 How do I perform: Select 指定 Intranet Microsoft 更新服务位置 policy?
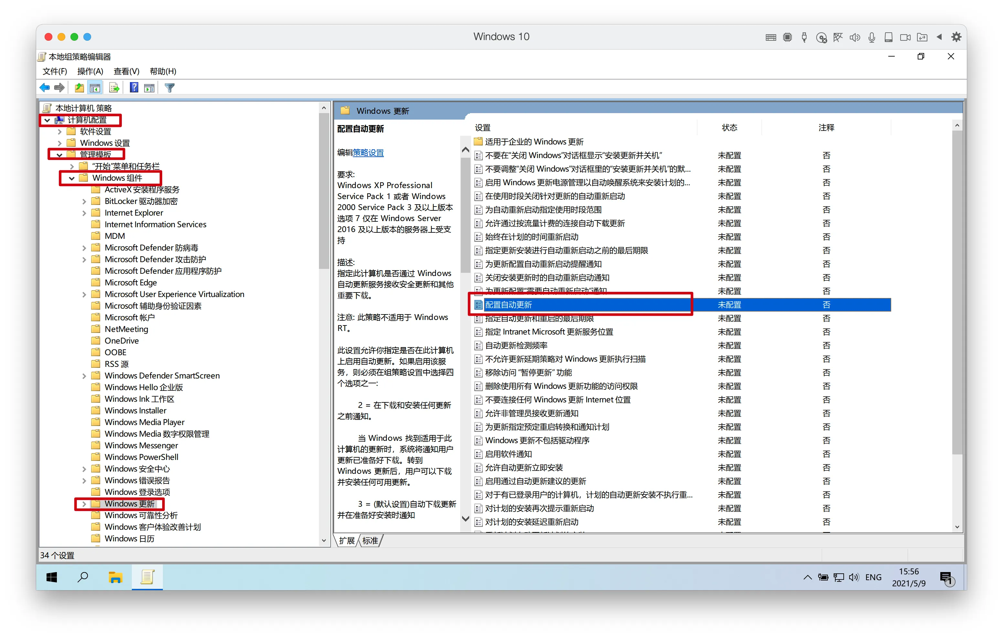click(x=549, y=332)
